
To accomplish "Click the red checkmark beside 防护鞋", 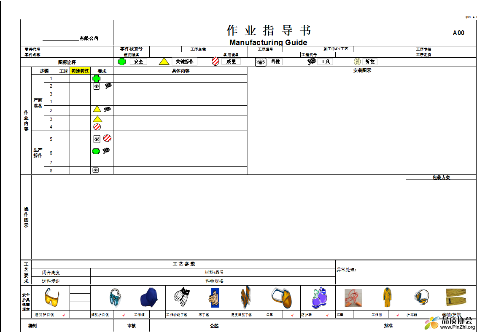I will point(328,315).
